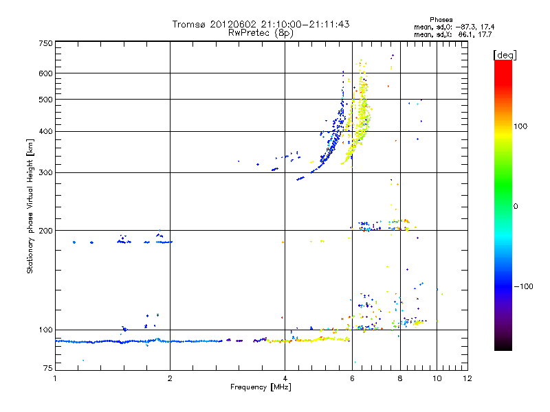The width and height of the screenshot is (550, 412).
Task: Click the colorbar "-100" tick label
Action: click(x=523, y=286)
